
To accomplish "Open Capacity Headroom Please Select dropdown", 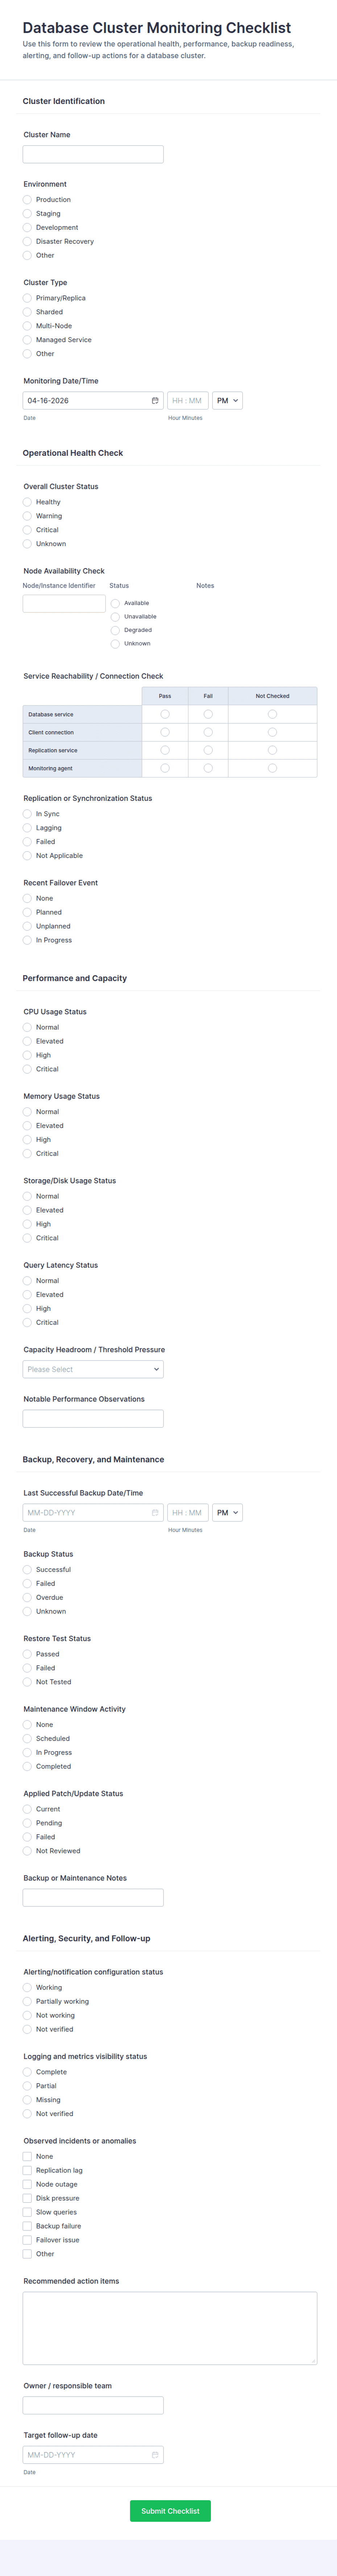I will point(93,1369).
